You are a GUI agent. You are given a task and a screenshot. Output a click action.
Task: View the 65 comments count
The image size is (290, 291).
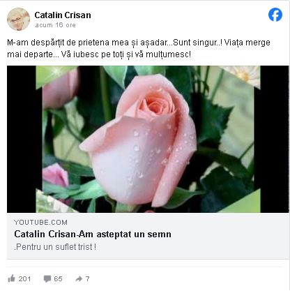58,278
